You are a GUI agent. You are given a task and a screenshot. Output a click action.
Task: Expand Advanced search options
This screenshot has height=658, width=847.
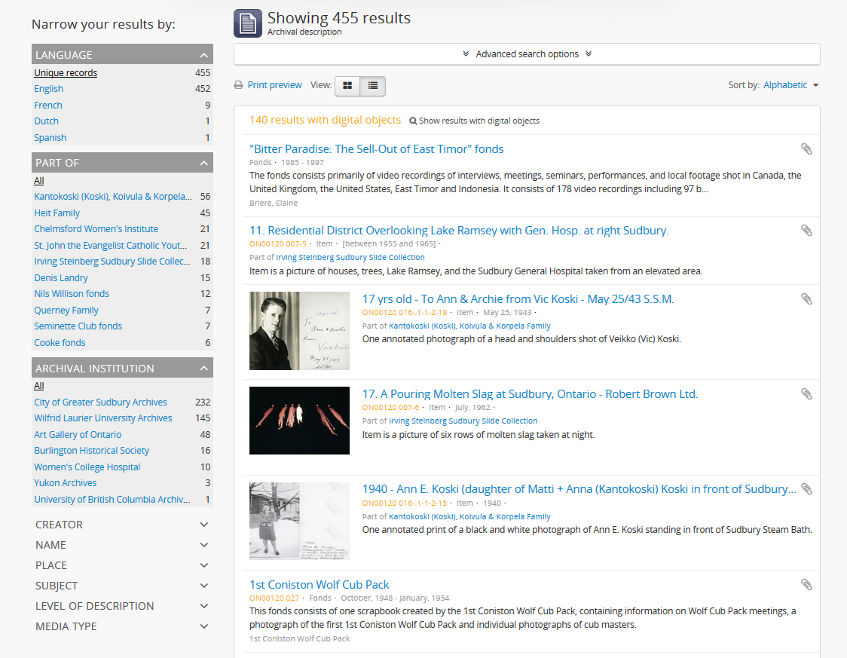pos(527,54)
